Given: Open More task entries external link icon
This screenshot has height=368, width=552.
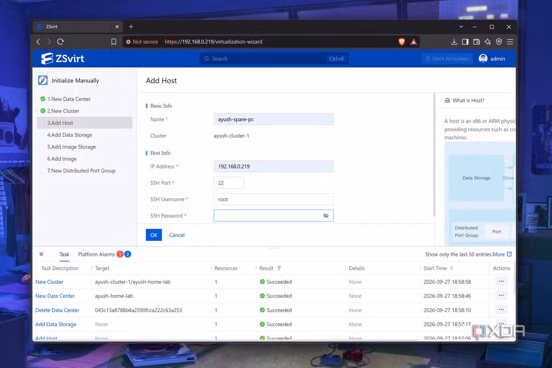Looking at the screenshot, I should 509,254.
